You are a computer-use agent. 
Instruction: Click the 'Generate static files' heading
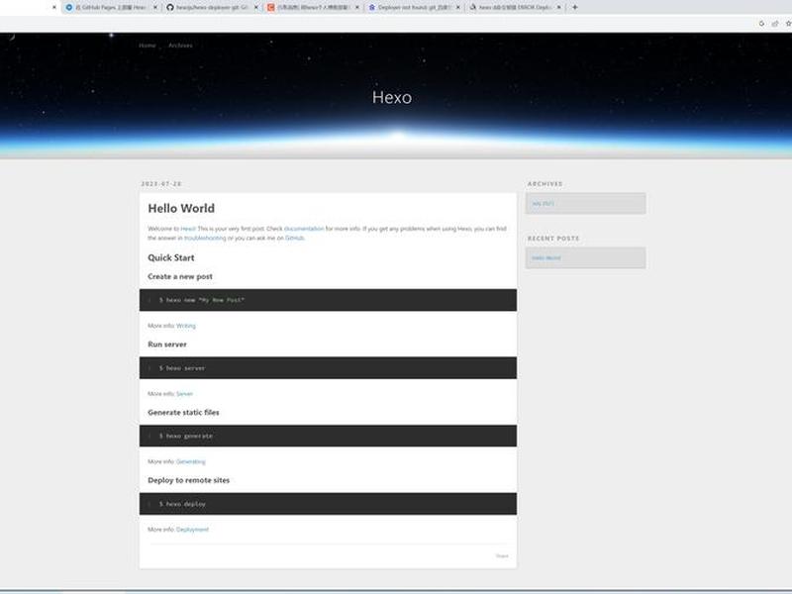click(x=183, y=413)
